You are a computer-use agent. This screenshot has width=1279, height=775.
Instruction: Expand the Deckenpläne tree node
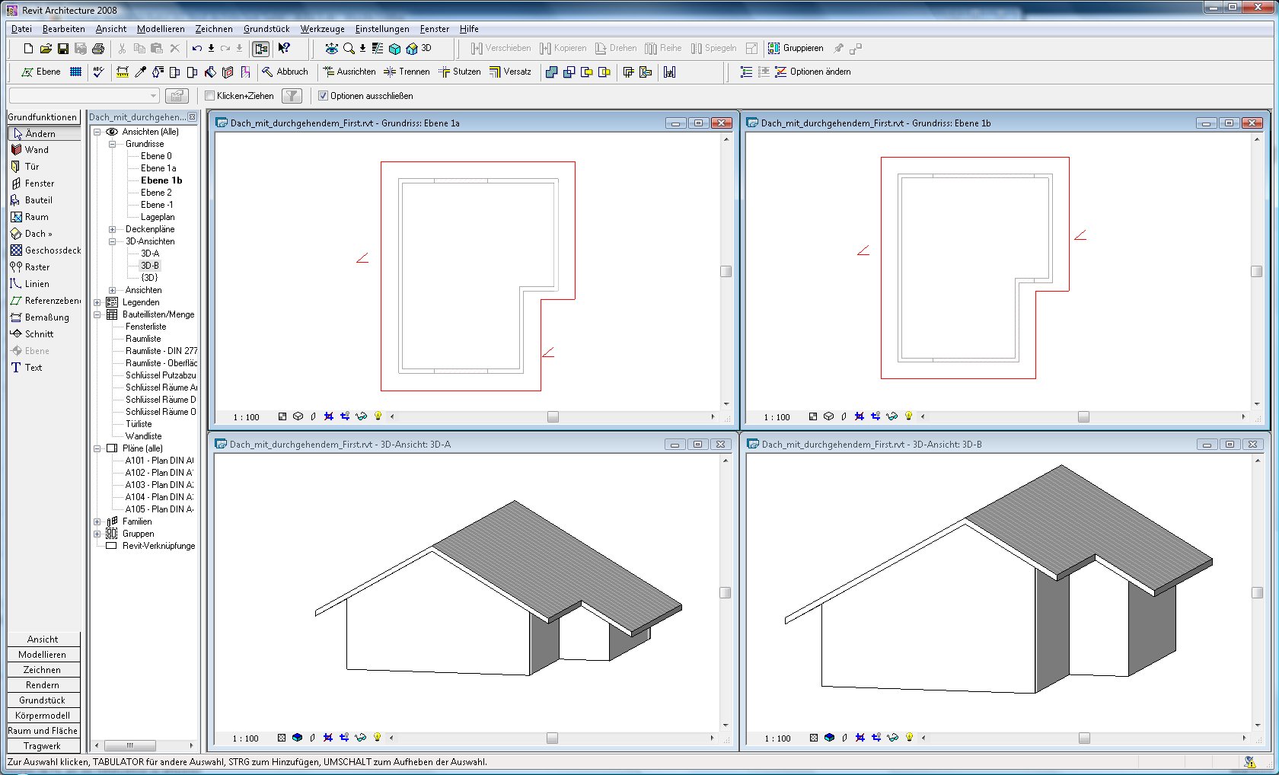click(112, 229)
